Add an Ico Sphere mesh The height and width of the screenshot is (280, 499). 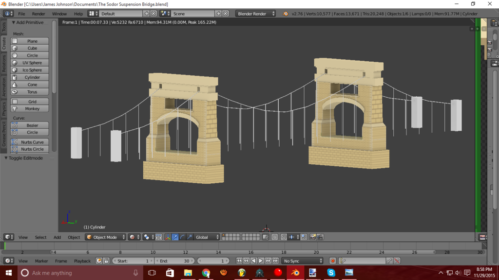pos(30,70)
